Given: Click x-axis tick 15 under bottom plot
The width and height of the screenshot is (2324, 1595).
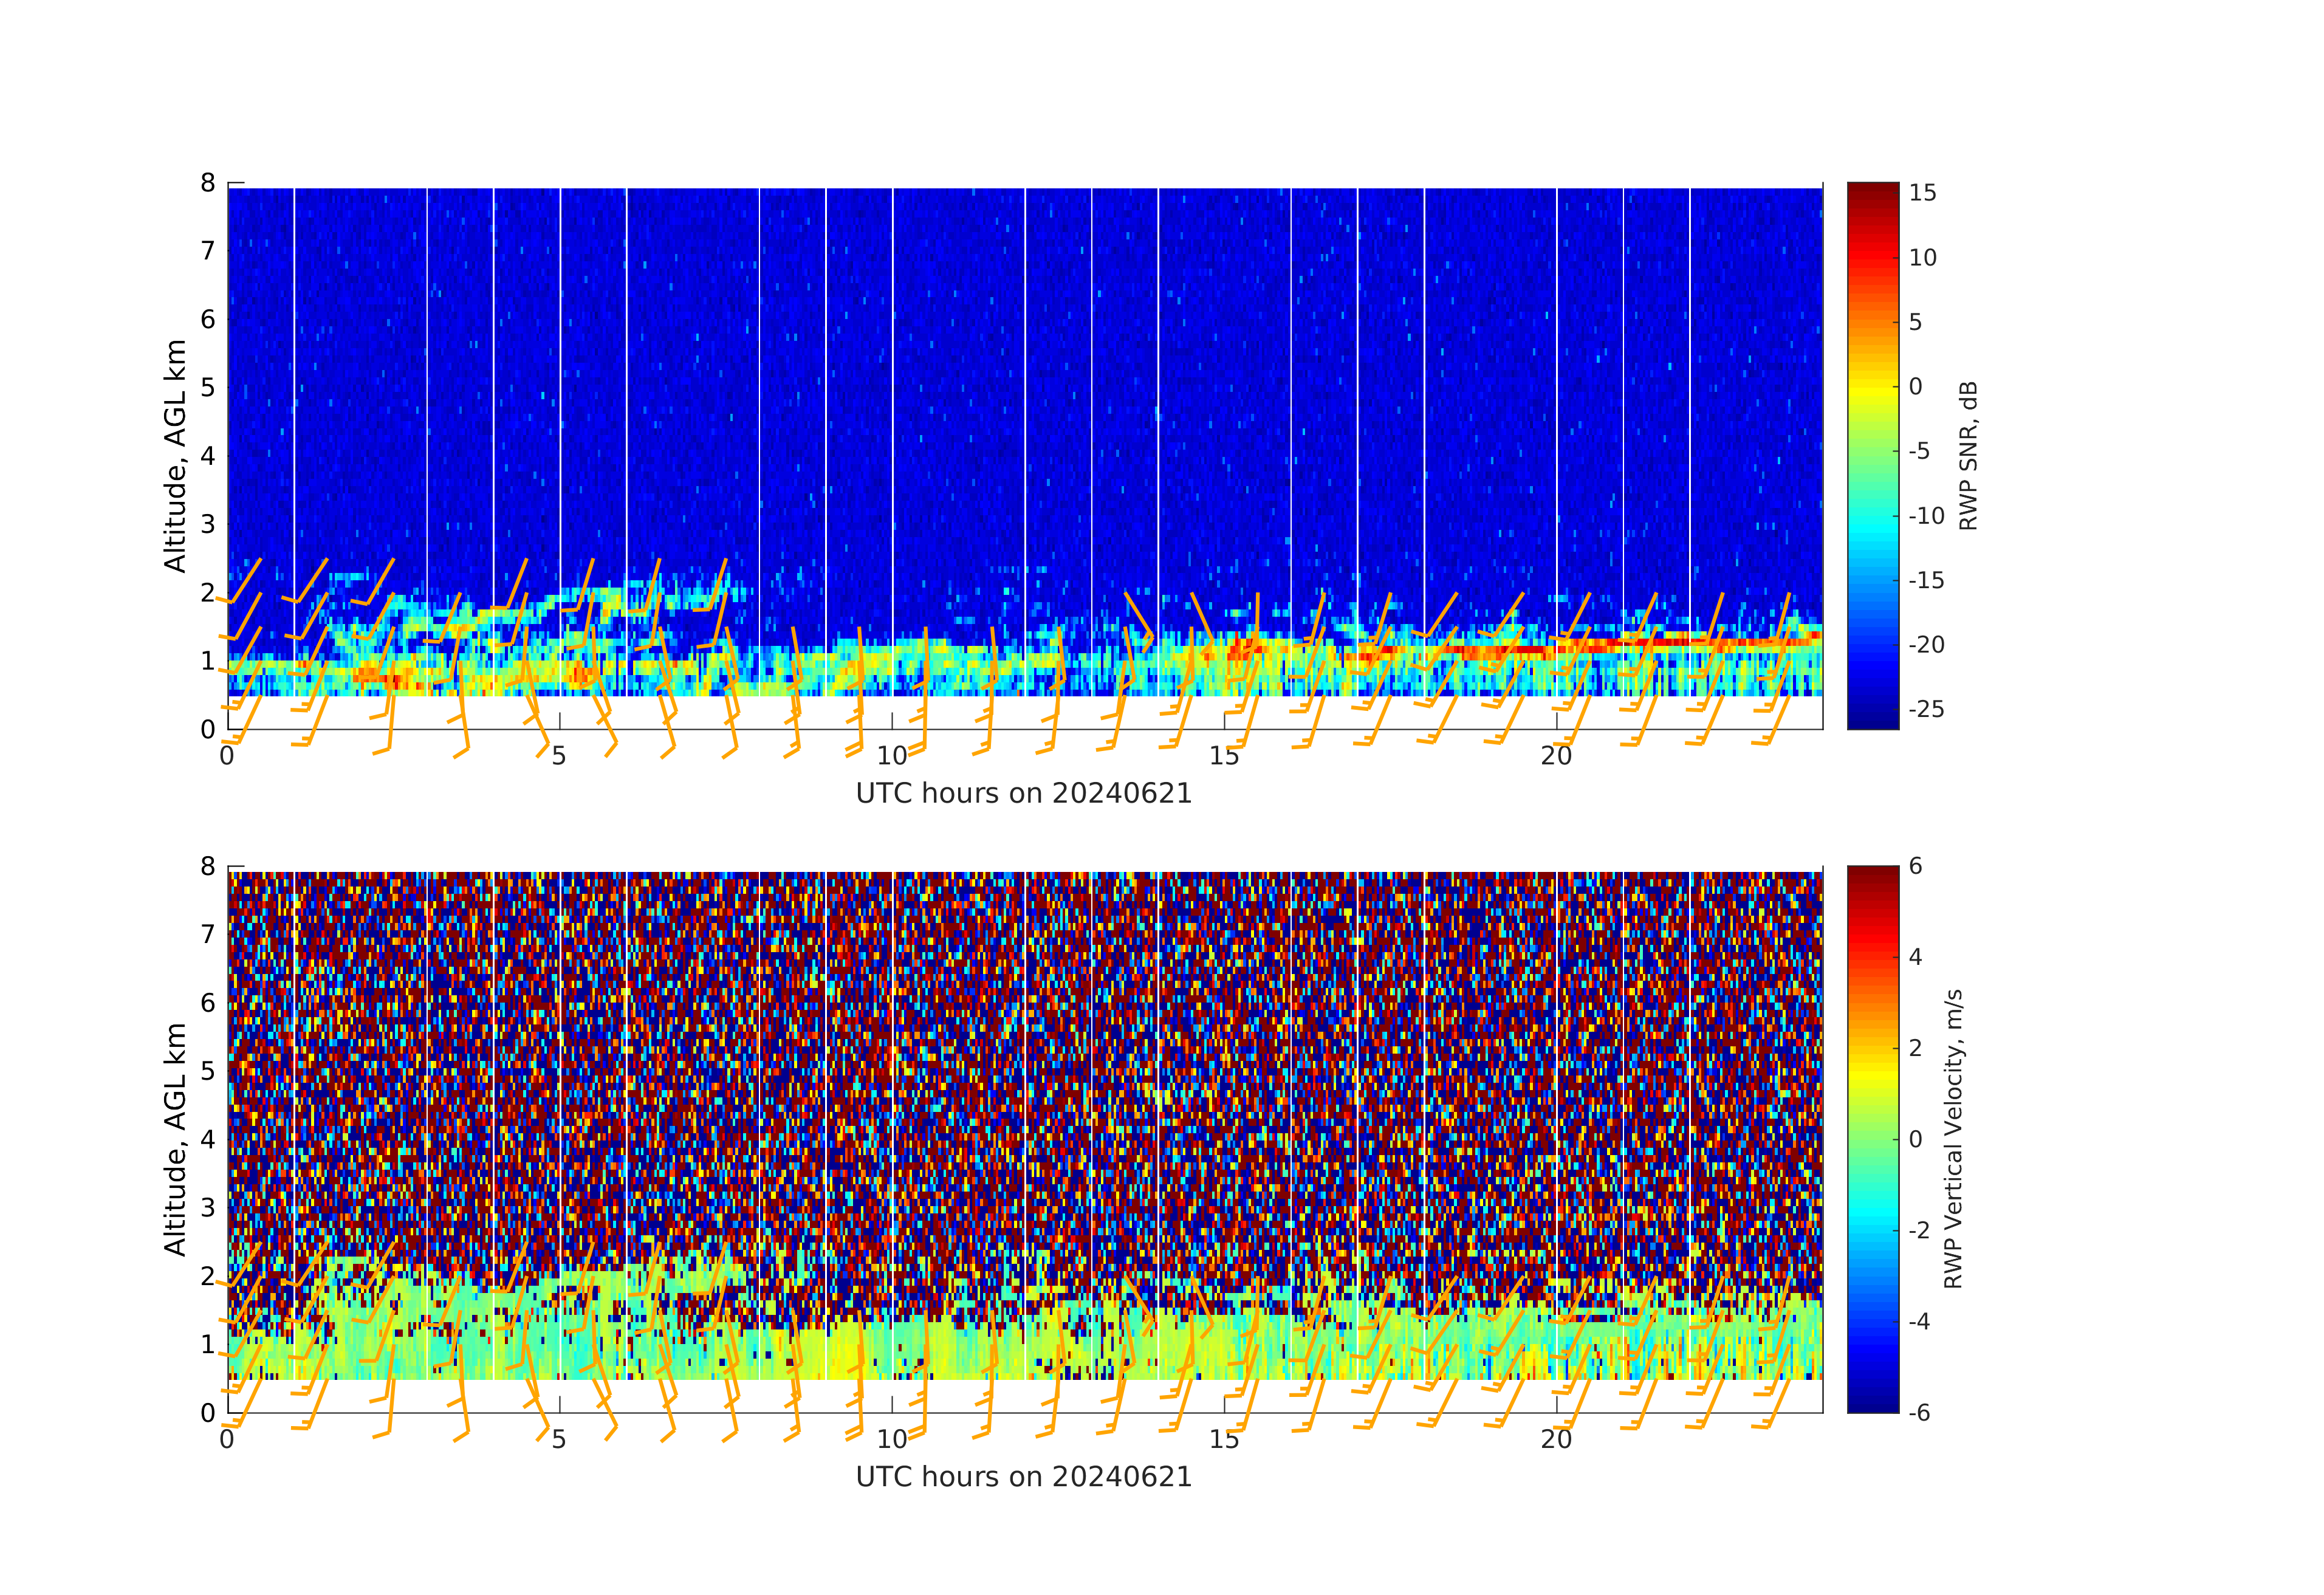Looking at the screenshot, I should [1224, 1439].
